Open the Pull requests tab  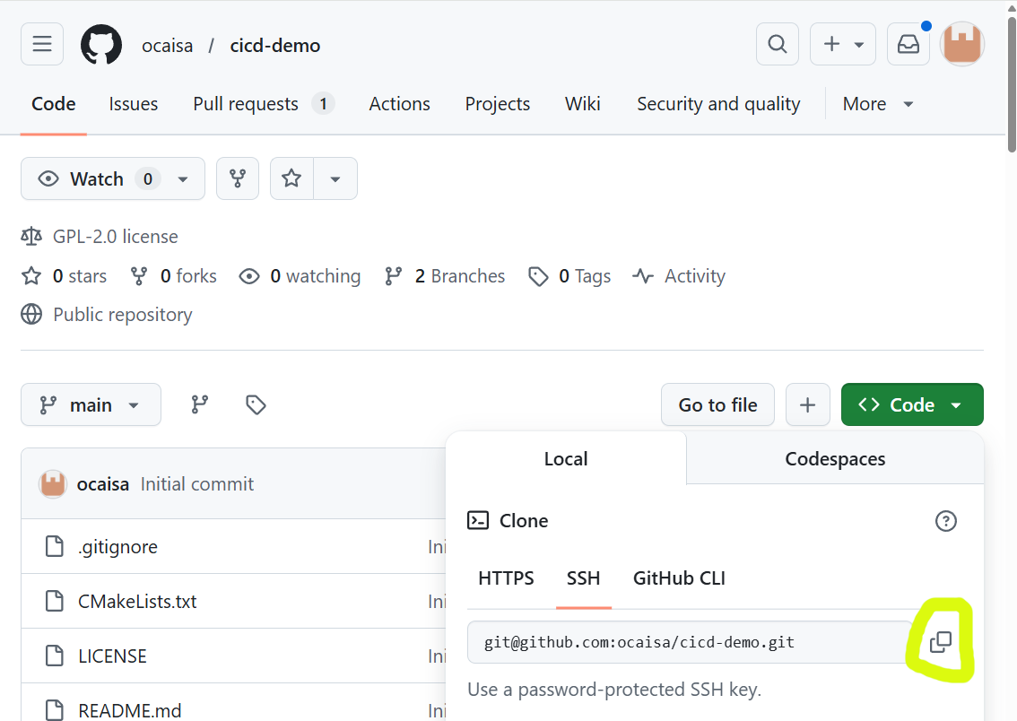(x=264, y=104)
